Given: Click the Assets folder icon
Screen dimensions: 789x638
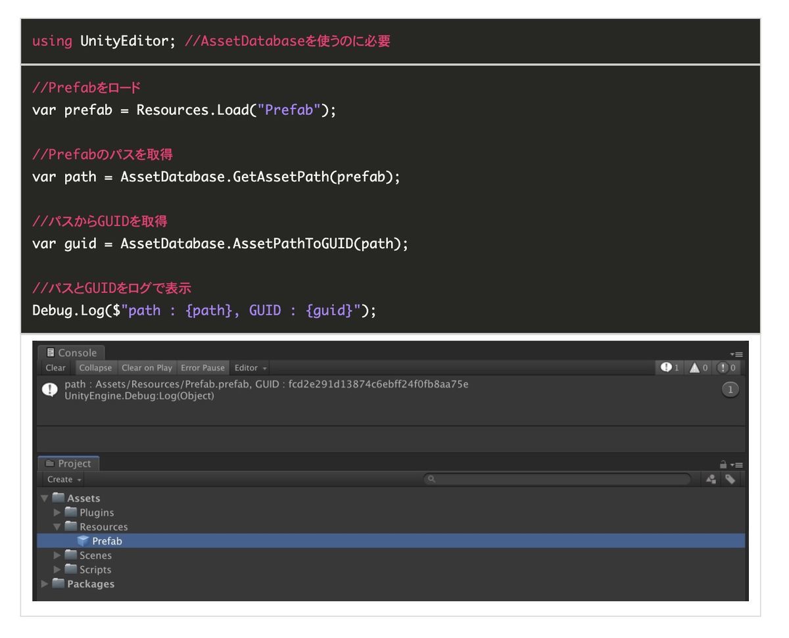Looking at the screenshot, I should tap(58, 499).
